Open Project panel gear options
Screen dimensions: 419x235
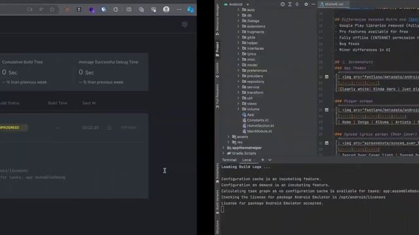306,4
